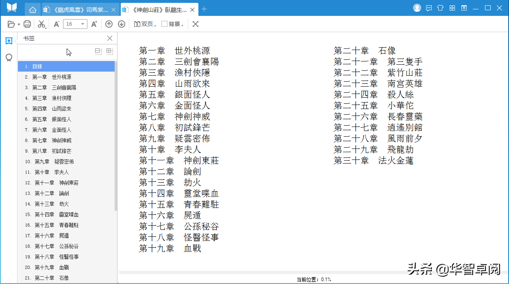Select bookmark 第一章 世外桃源
Viewport: 509px width, 284px height.
point(66,77)
